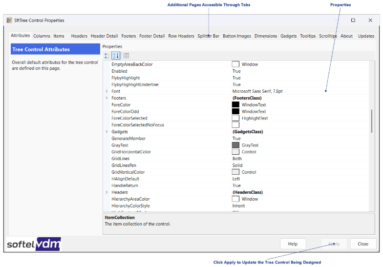The image size is (383, 267).
Task: Select the Row Headers tab
Action: click(x=181, y=36)
